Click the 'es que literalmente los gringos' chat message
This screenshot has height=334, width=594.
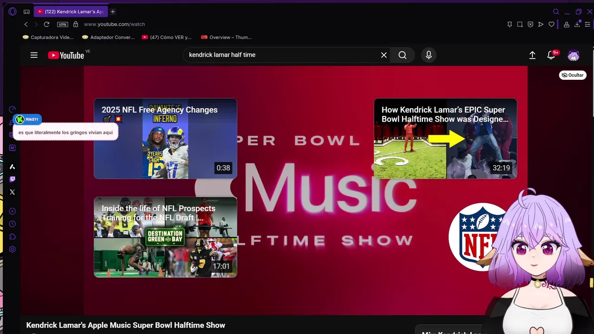(x=65, y=133)
